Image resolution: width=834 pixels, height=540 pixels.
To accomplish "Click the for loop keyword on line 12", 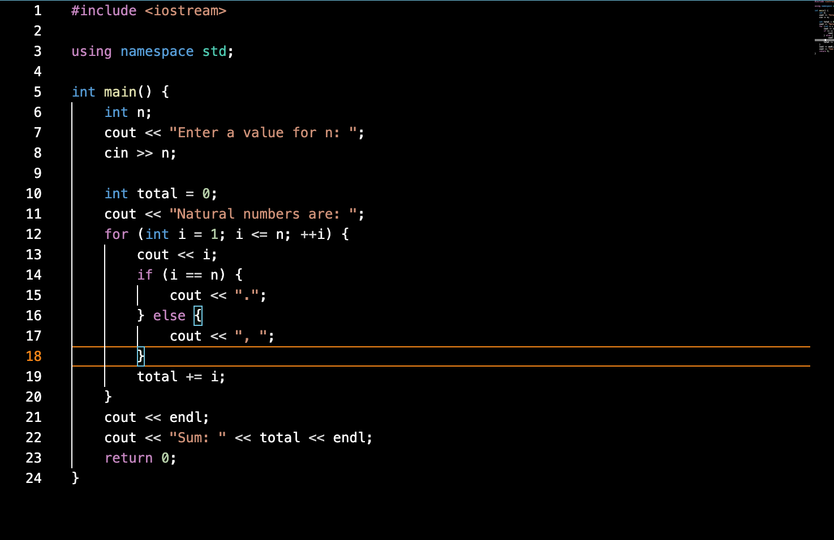I will [116, 234].
